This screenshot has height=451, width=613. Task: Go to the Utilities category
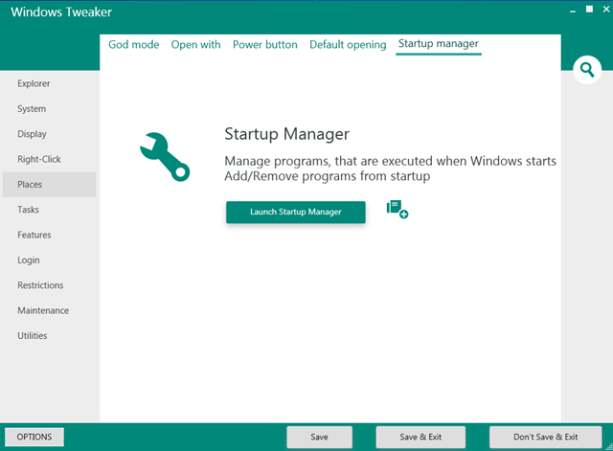[x=49, y=336]
